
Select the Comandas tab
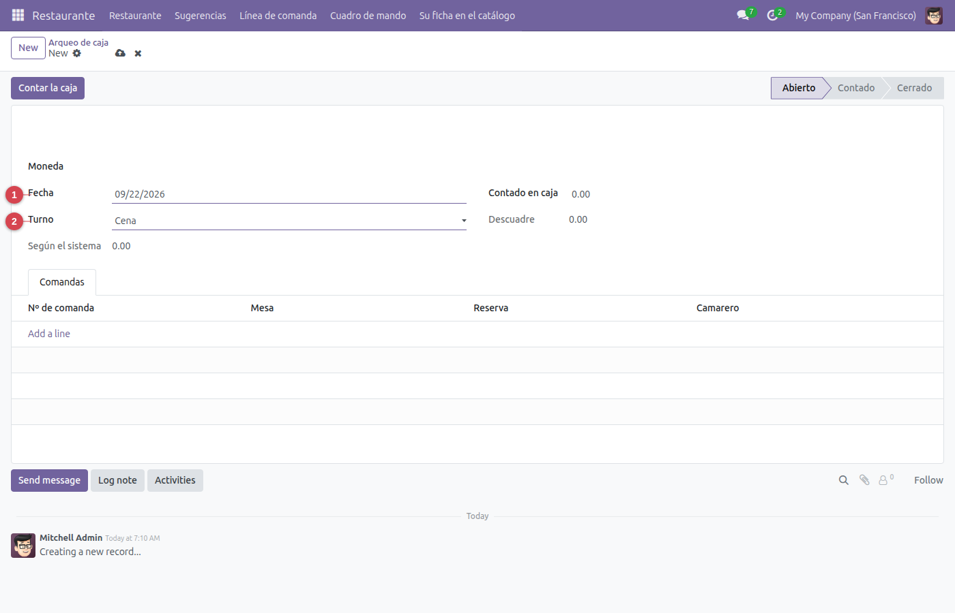[62, 282]
